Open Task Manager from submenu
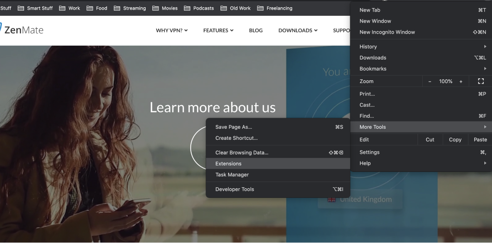492x243 pixels. [x=278, y=175]
